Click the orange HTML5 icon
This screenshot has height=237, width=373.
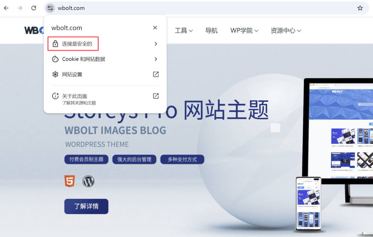click(x=70, y=181)
